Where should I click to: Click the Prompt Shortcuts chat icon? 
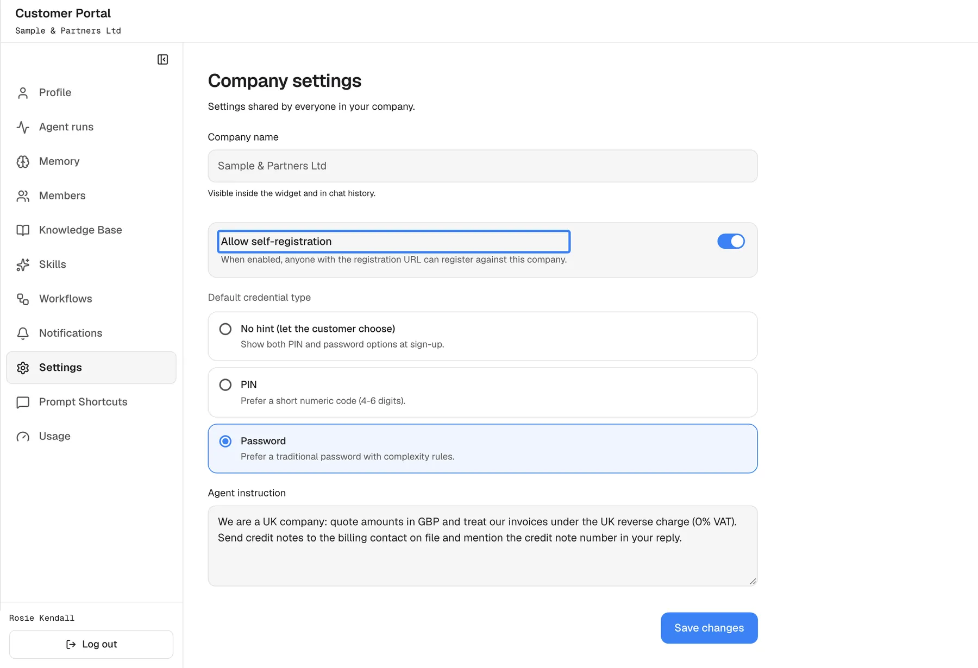pos(23,402)
